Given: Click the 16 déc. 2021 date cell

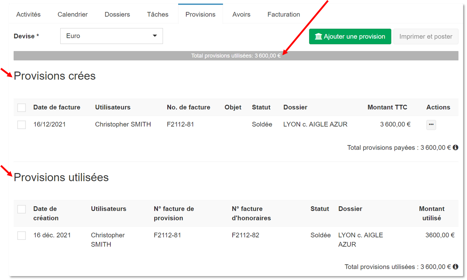Looking at the screenshot, I should click(52, 235).
